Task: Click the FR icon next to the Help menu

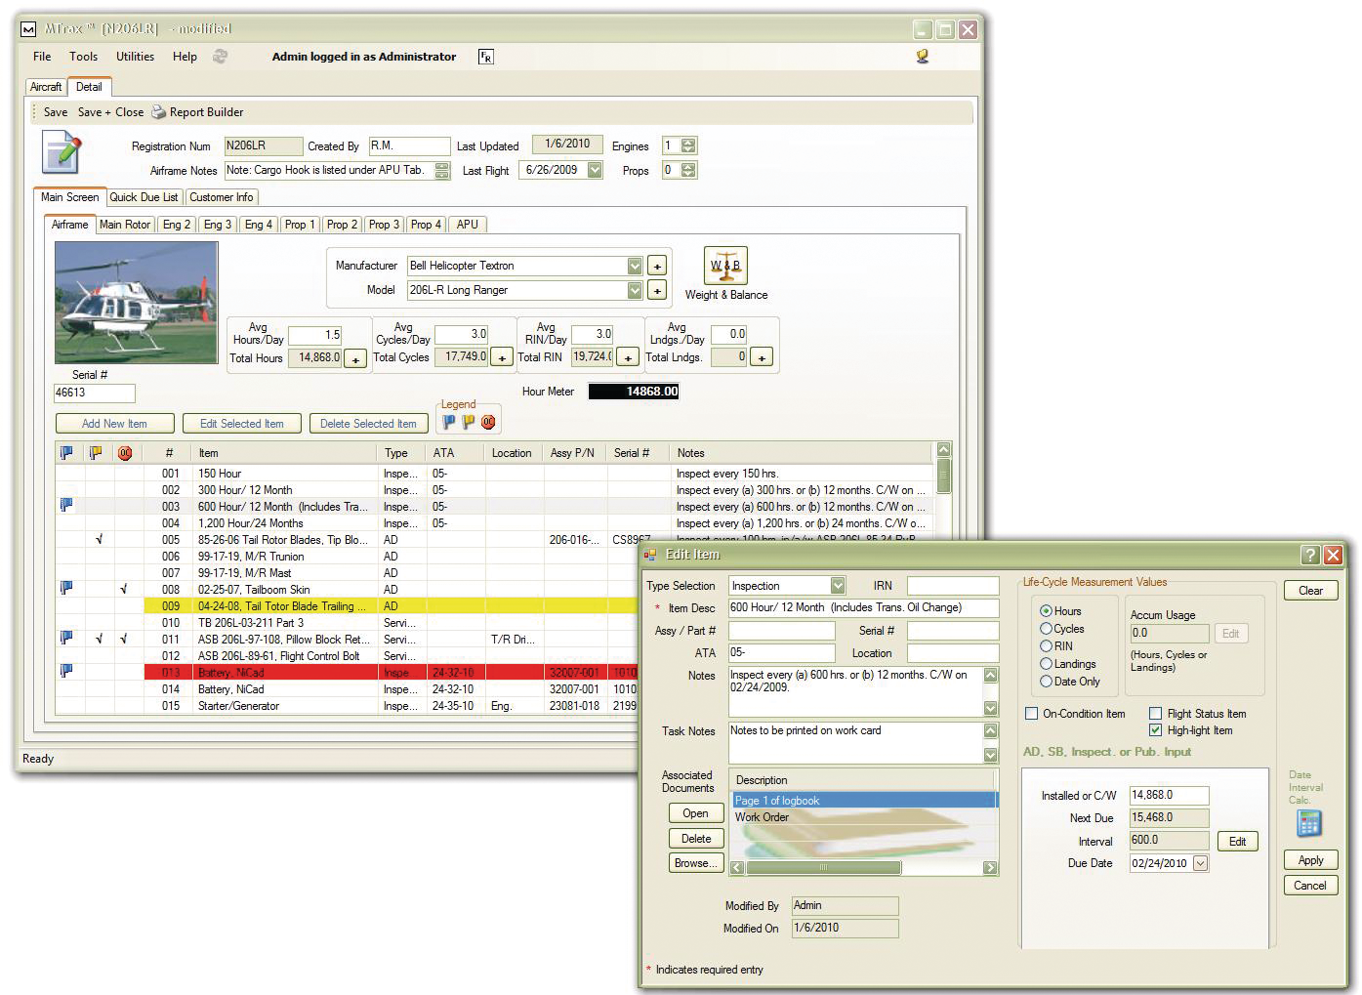Action: 484,57
